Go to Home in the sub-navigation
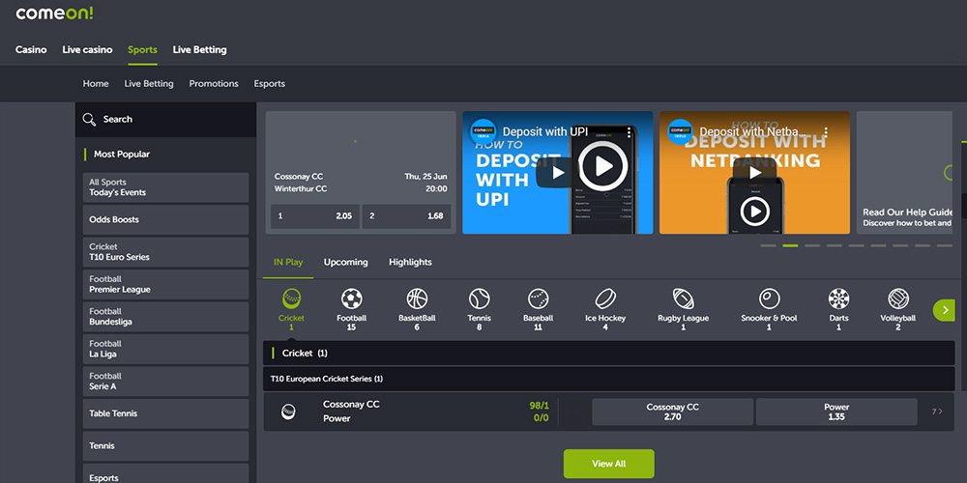 (x=96, y=84)
